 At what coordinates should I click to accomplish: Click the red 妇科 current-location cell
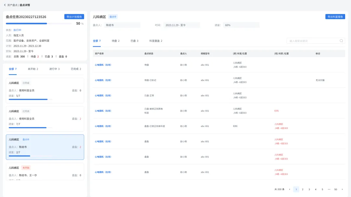(x=277, y=111)
